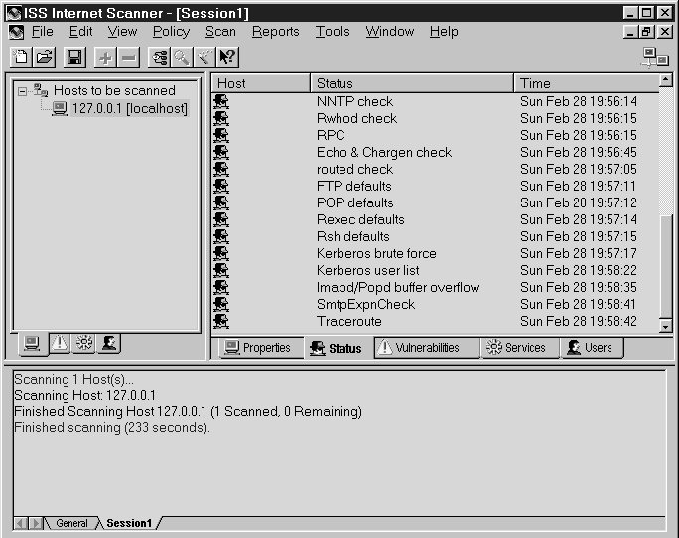Click the New session toolbar icon

(19, 58)
